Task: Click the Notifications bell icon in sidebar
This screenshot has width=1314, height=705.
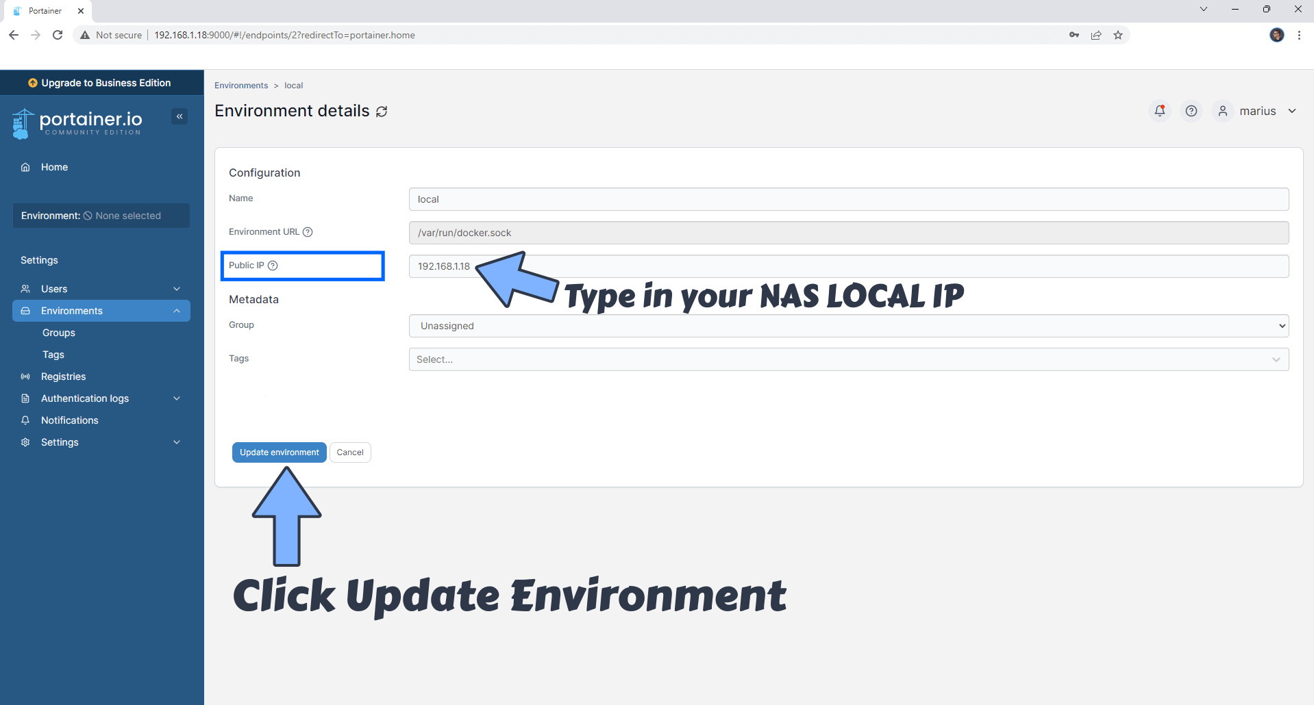Action: pos(25,420)
